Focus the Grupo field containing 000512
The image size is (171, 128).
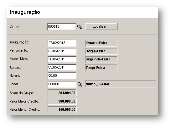(x=62, y=27)
